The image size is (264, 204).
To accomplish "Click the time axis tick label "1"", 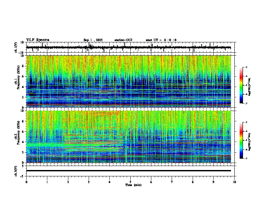I will (47, 182).
